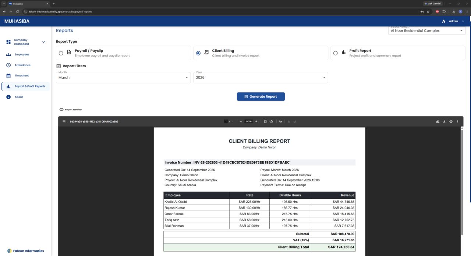The image size is (471, 256).
Task: Select the Payroll / Payslip report type
Action: click(x=123, y=53)
